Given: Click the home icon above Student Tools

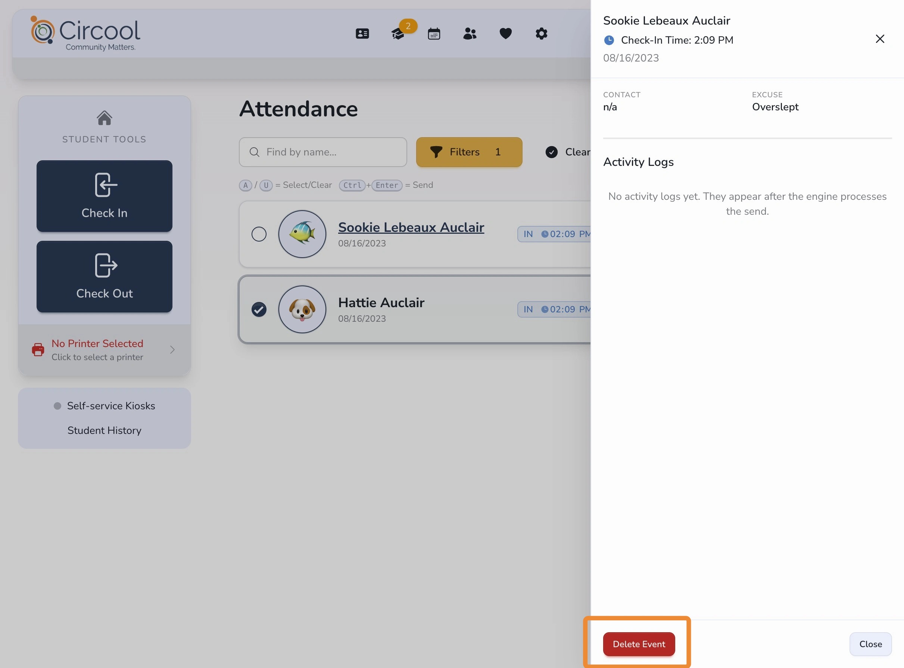Looking at the screenshot, I should [104, 118].
